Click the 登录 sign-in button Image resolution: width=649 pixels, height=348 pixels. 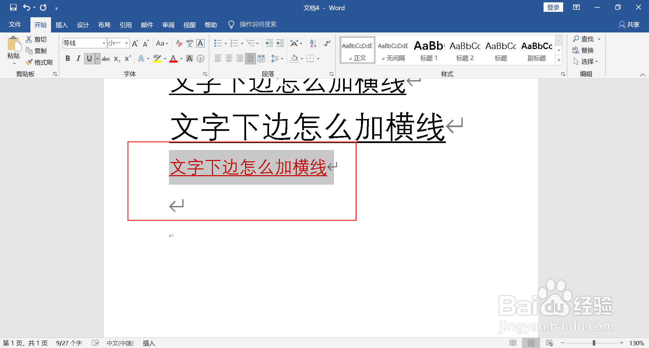553,7
